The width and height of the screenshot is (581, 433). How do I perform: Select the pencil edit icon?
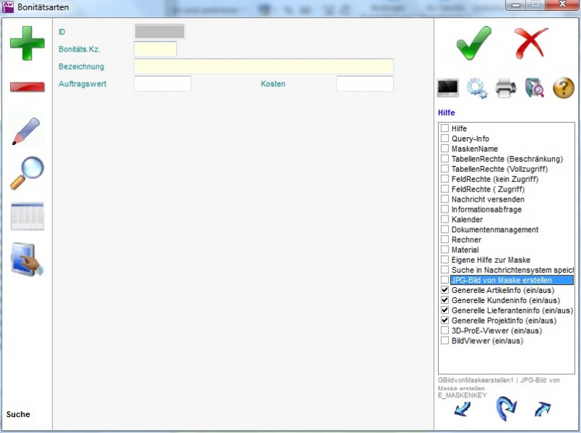tap(27, 131)
